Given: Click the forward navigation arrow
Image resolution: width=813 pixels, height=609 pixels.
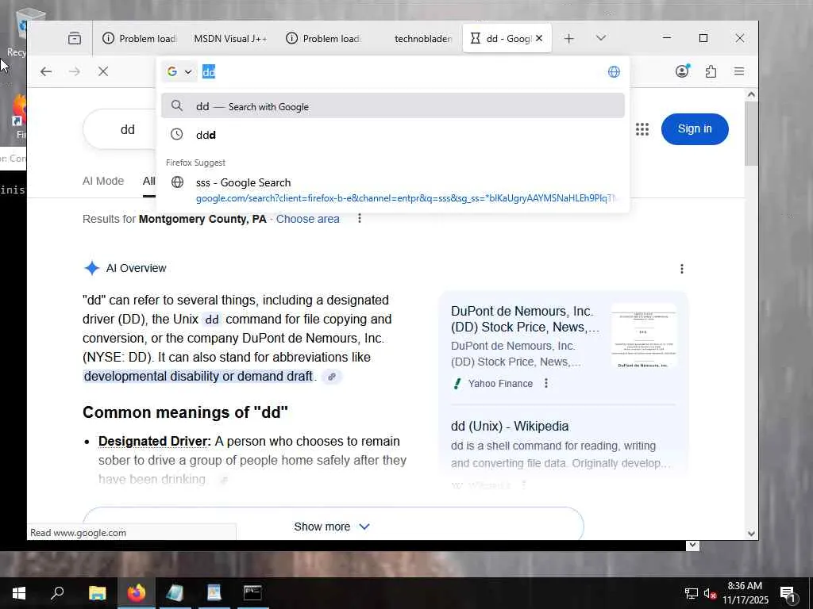Looking at the screenshot, I should 74,71.
